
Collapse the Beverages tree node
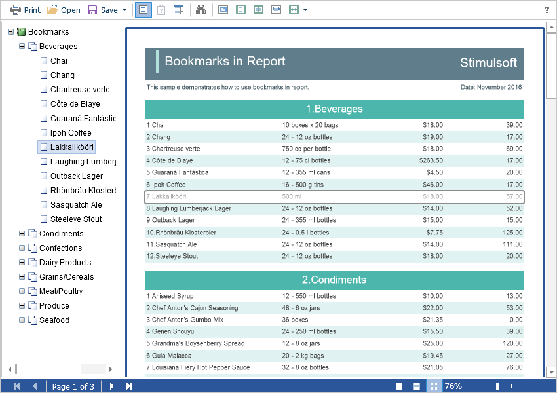tap(22, 46)
